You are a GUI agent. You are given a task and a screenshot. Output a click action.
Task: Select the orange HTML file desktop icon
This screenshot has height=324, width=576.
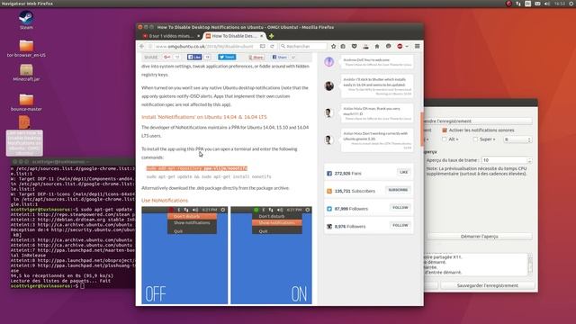24,122
